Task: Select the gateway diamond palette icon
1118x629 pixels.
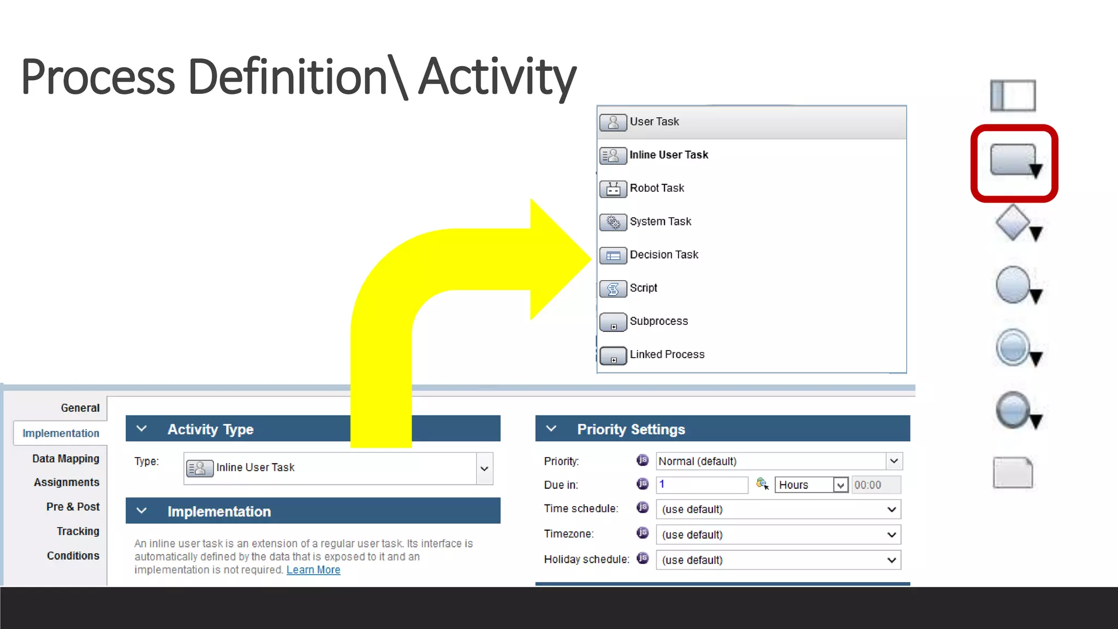Action: (x=1014, y=222)
